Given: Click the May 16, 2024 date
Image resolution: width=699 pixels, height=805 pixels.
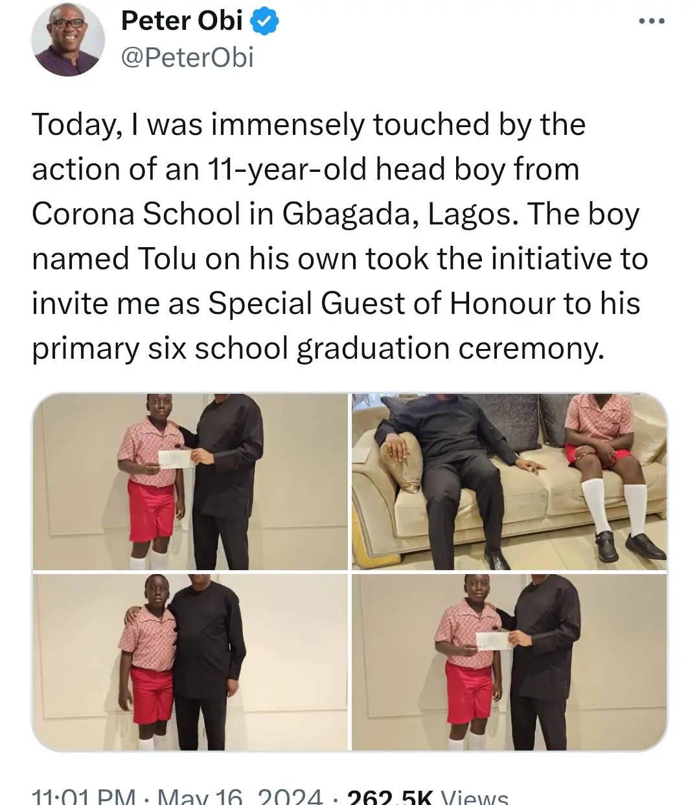Looking at the screenshot, I should [240, 797].
